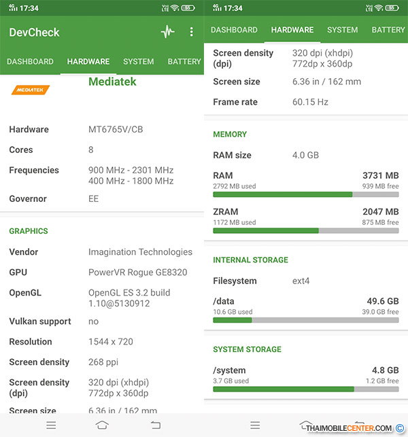Open the Battery tab on left screen
Viewport: 408px width, 437px height.
(184, 62)
